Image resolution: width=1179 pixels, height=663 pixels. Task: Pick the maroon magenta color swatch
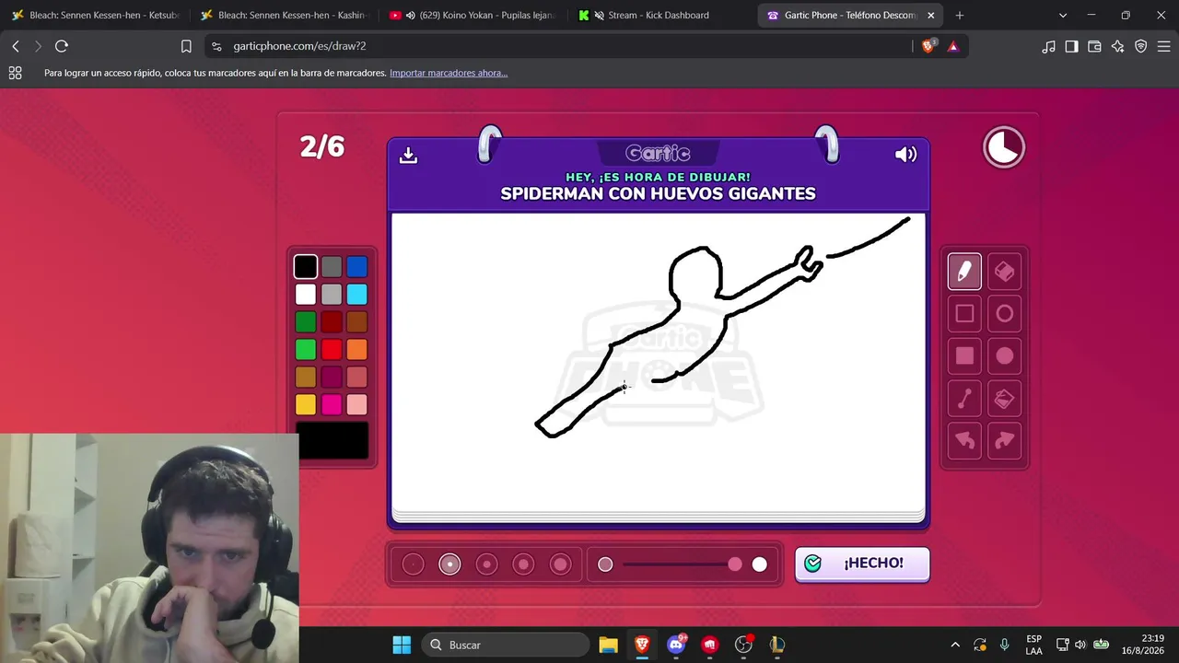coord(332,378)
